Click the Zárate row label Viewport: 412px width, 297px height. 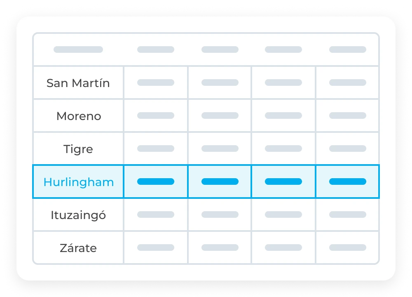point(78,248)
